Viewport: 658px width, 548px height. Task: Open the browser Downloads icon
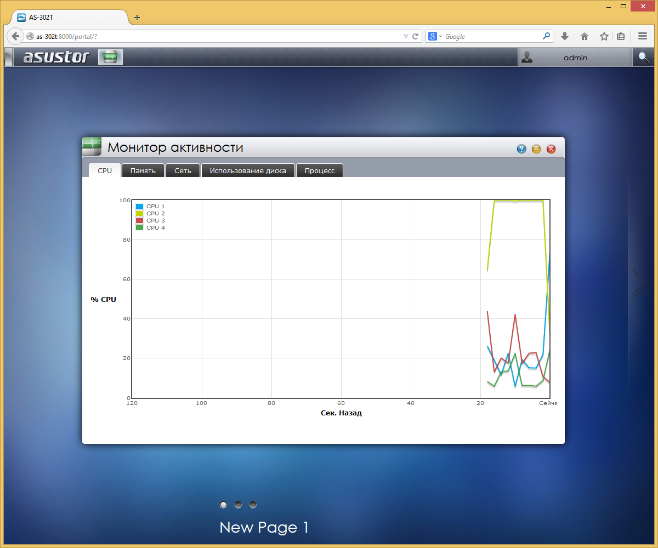[565, 36]
